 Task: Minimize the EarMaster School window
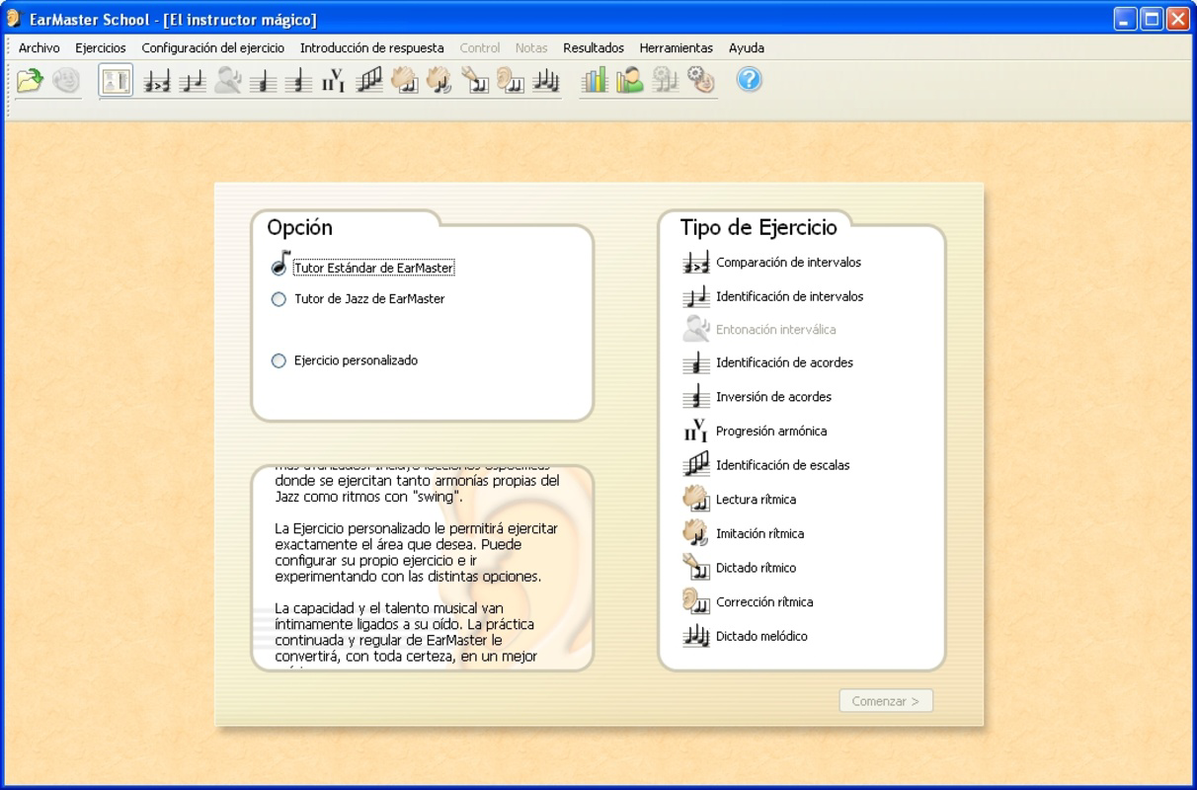(1126, 19)
